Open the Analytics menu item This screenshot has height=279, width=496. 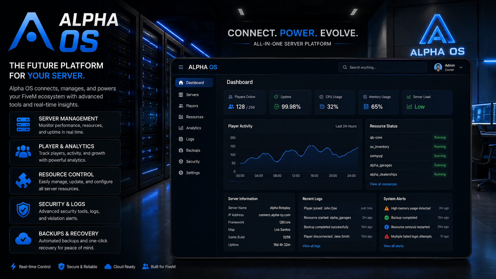click(x=194, y=128)
